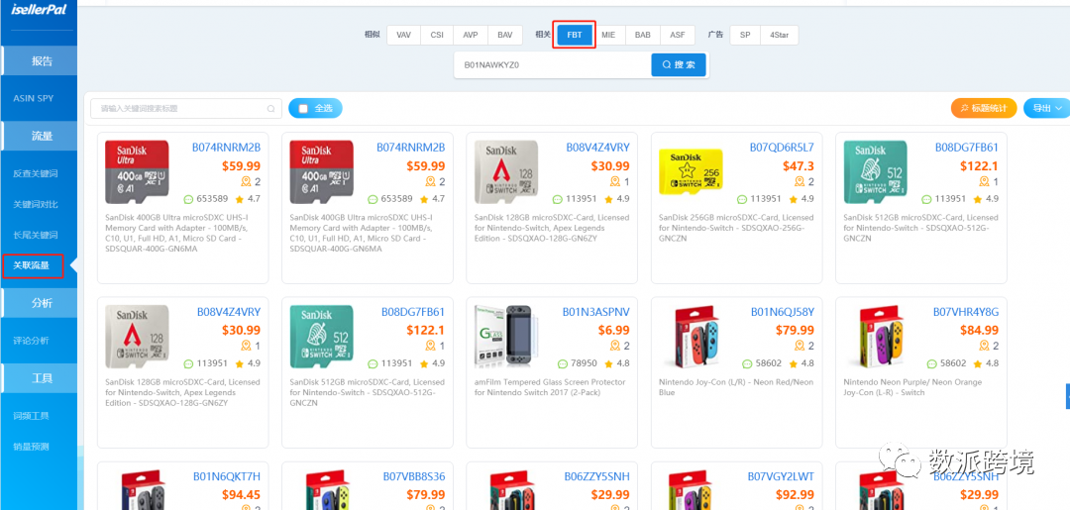Open ASIN link B01N3ASPNV
Viewport: 1070px width, 510px height.
click(595, 312)
